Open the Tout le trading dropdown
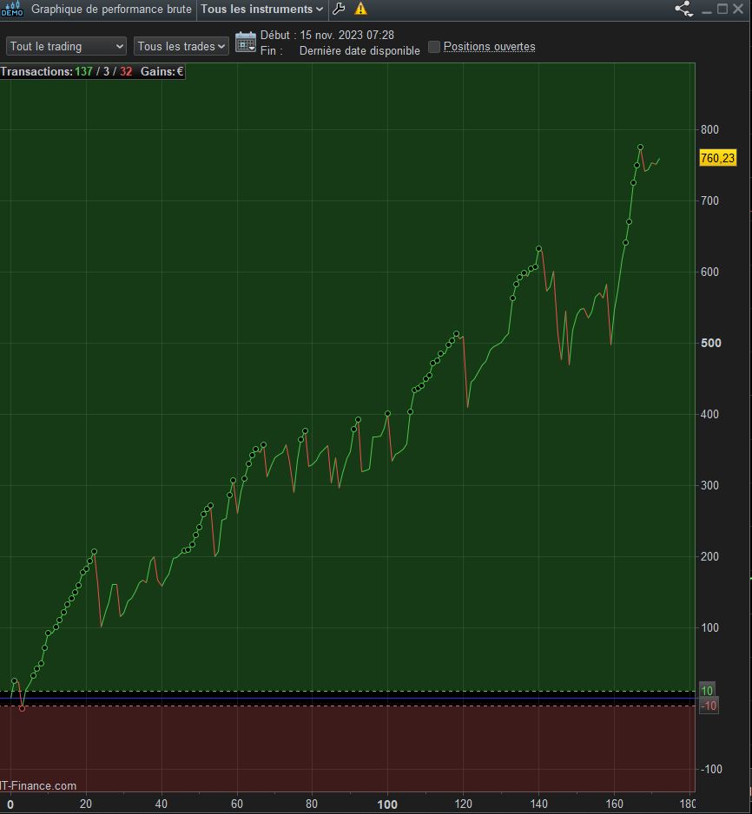Image resolution: width=752 pixels, height=814 pixels. click(x=66, y=46)
